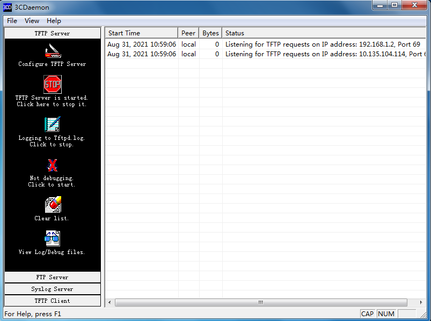Sort by the Start Time column header
This screenshot has width=431, height=321.
pos(142,33)
